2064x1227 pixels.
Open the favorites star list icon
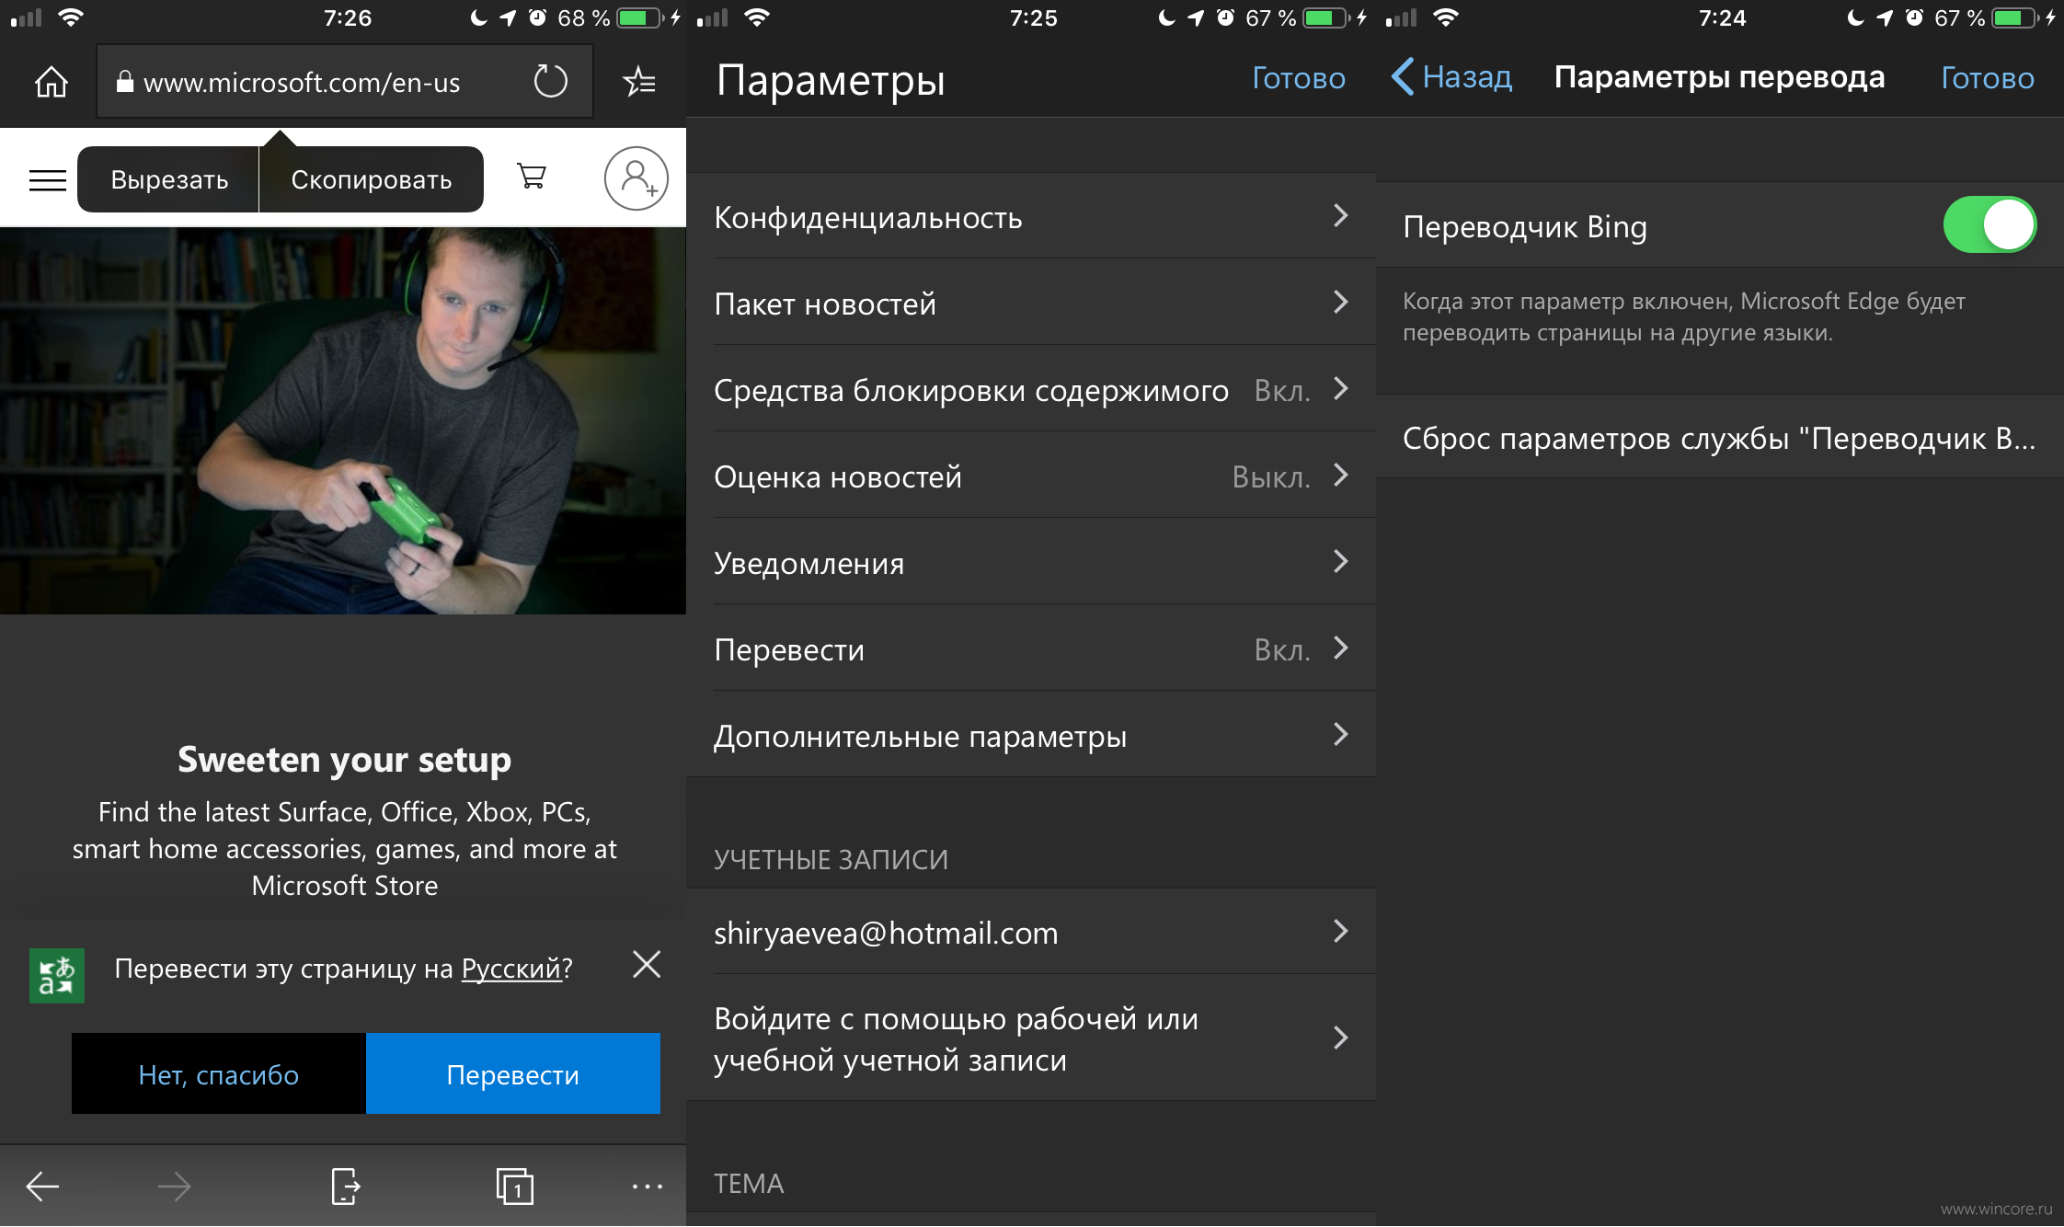pos(639,82)
